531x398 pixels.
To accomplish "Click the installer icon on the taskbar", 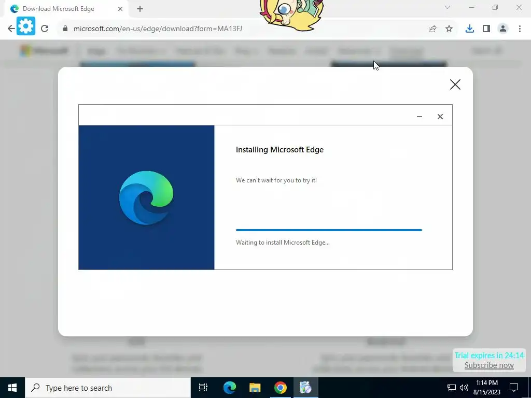I will pyautogui.click(x=305, y=388).
